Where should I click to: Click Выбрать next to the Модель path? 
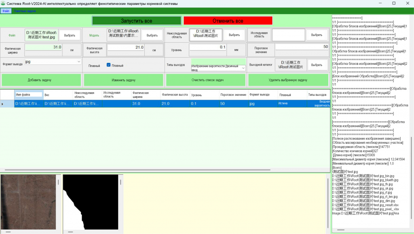152,35
